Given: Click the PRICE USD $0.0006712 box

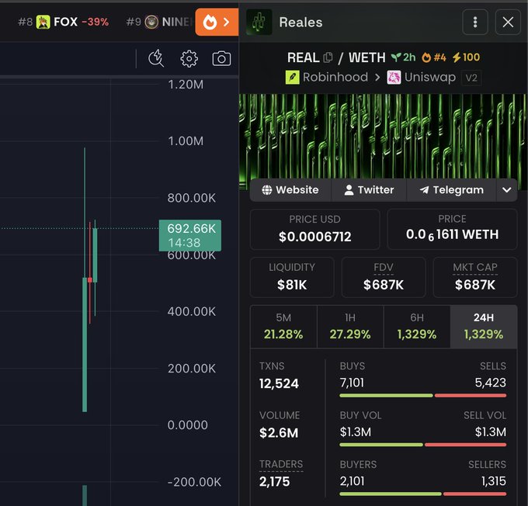Looking at the screenshot, I should (314, 229).
